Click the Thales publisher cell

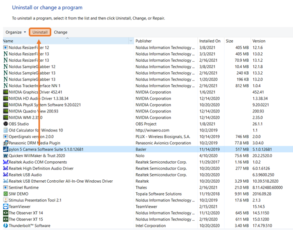click(x=141, y=187)
